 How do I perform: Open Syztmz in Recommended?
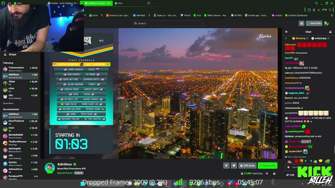tap(20, 164)
